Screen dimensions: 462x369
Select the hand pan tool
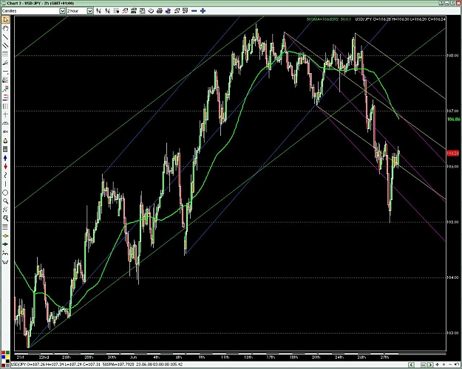point(5,29)
